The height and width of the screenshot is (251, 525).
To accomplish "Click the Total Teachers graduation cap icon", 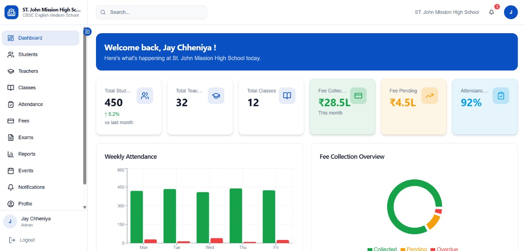I will pos(216,96).
